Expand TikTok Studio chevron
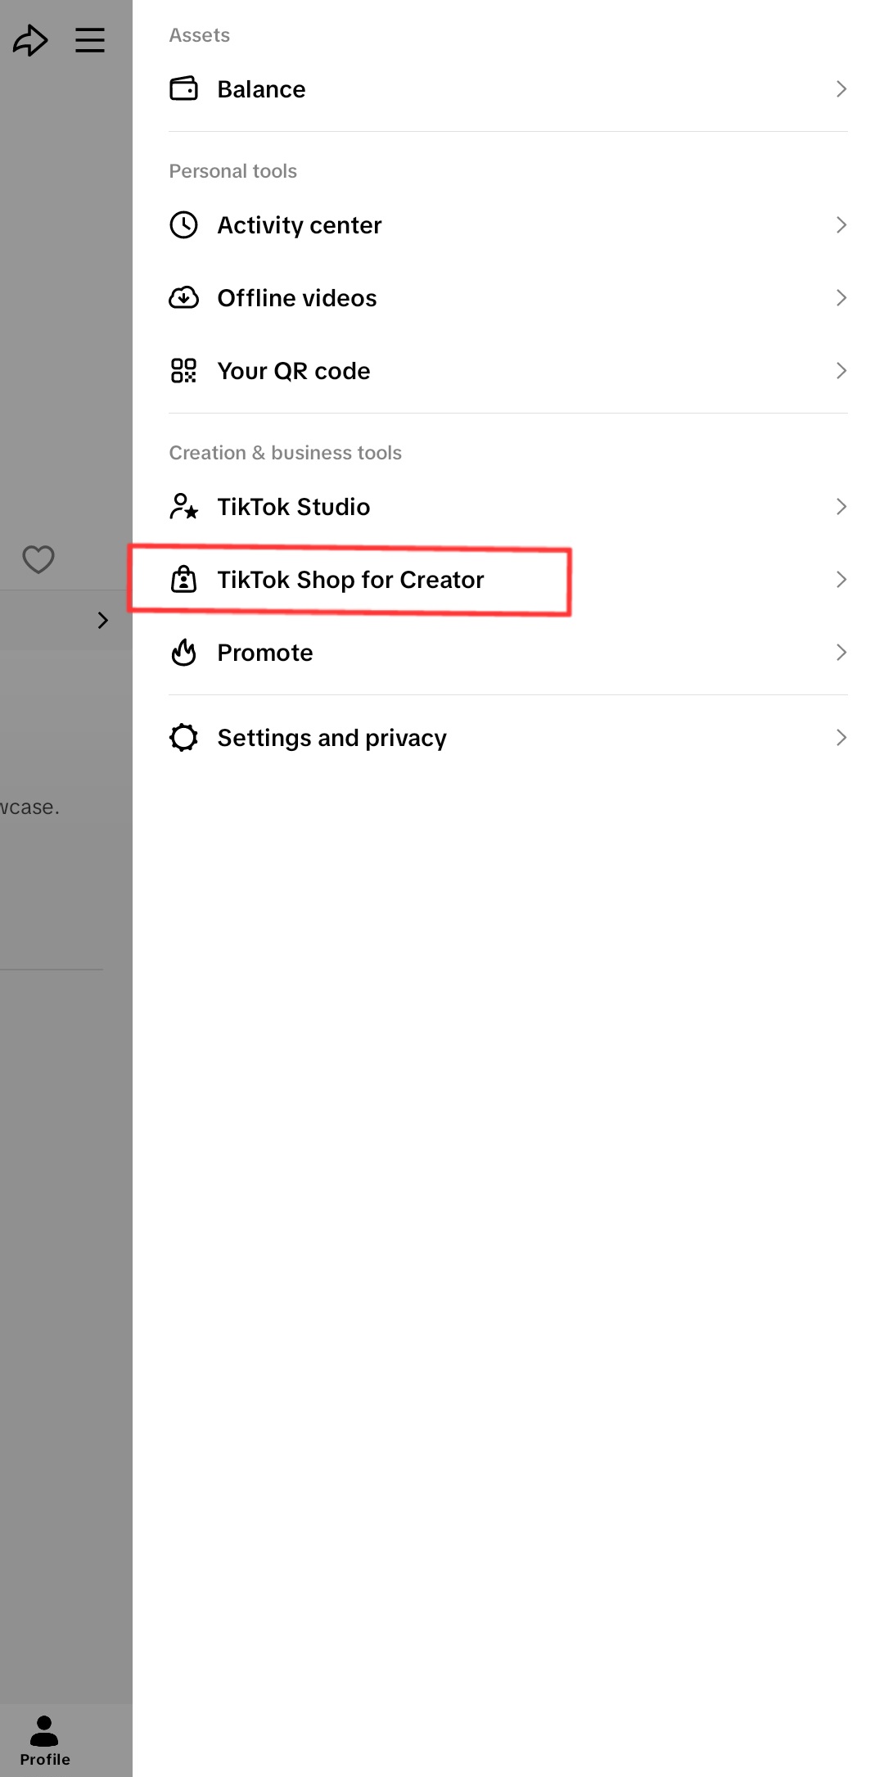The height and width of the screenshot is (1777, 884). (x=841, y=506)
